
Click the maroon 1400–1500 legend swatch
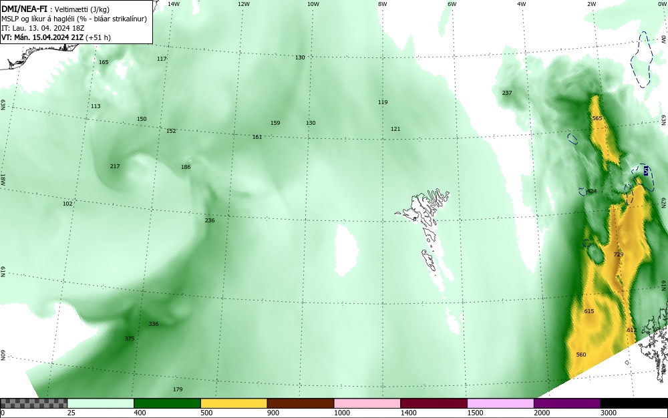click(x=434, y=403)
